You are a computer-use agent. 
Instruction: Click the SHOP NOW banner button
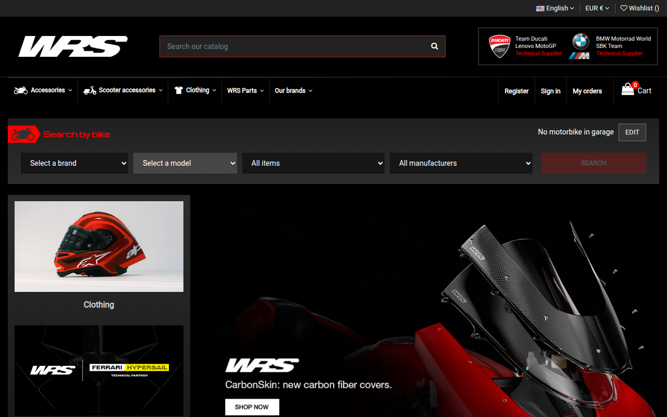[252, 407]
